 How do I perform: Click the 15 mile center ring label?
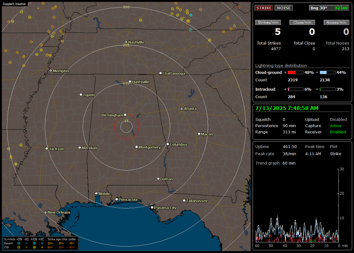point(126,121)
